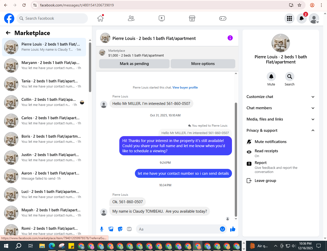The width and height of the screenshot is (327, 251).
Task: Open the $1,000 listing link in header
Action: point(136,55)
